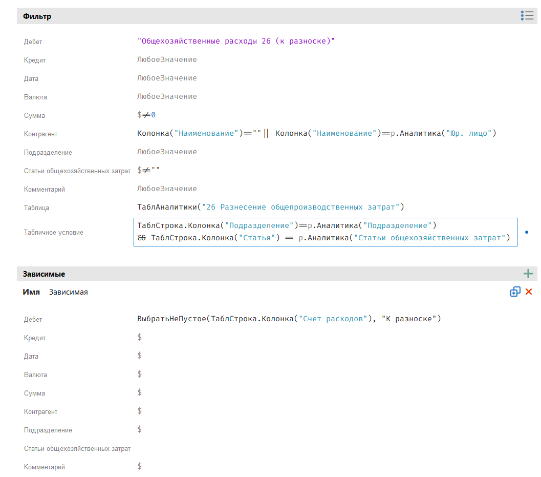Image resolution: width=541 pixels, height=477 pixels.
Task: Click inside the Табличное условие editor box
Action: coord(324,232)
